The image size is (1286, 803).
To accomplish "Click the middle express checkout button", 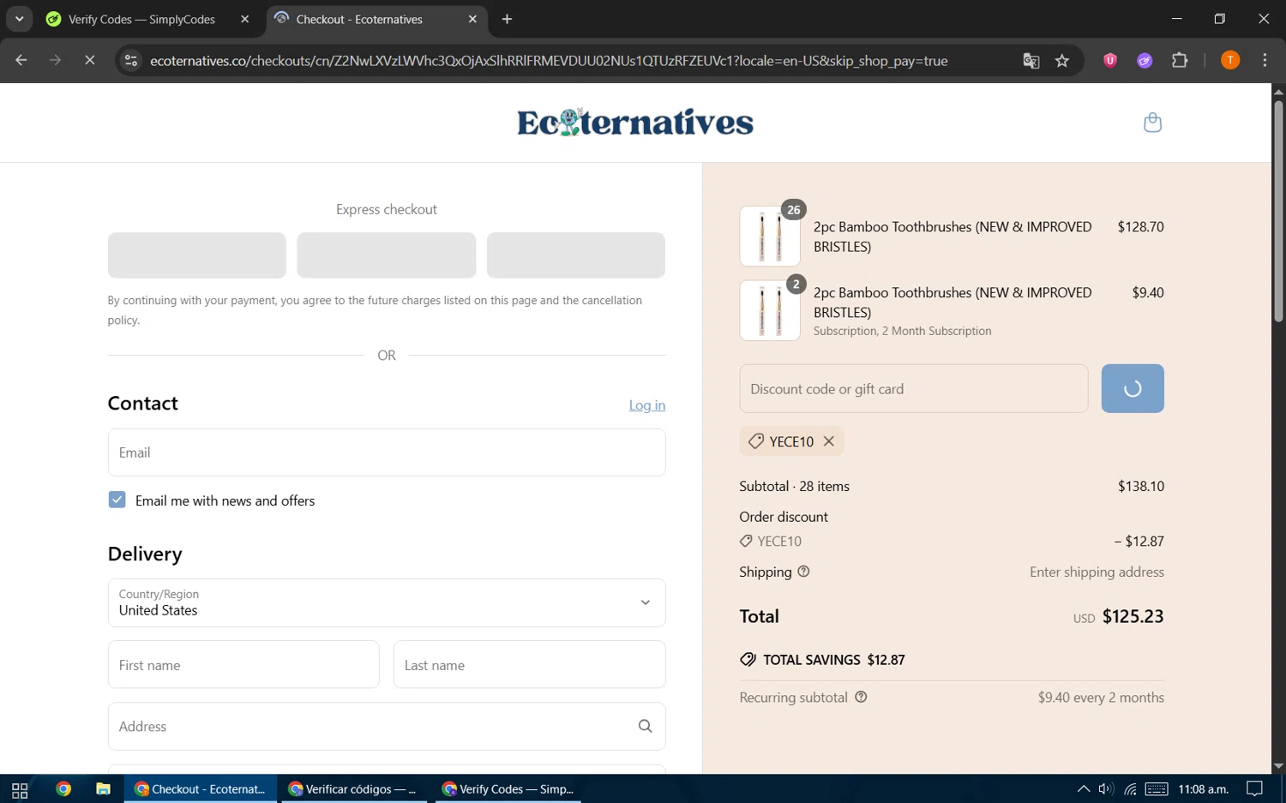I will (387, 255).
